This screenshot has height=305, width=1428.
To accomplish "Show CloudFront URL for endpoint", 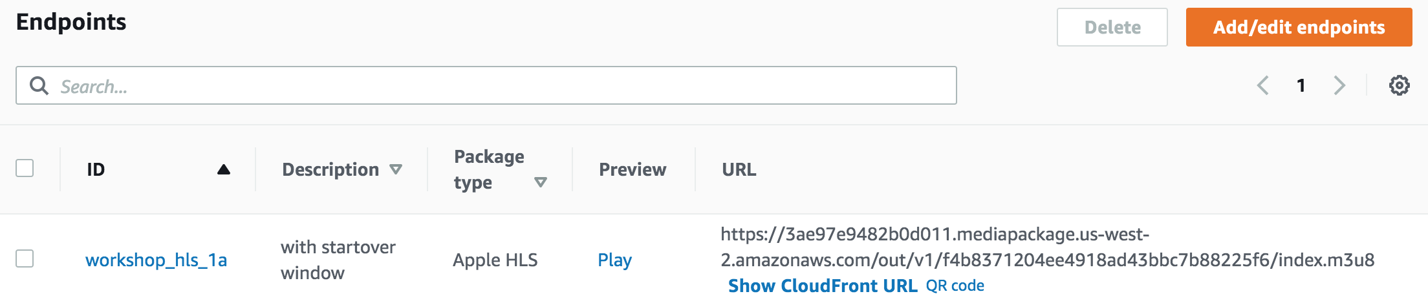I will click(823, 286).
